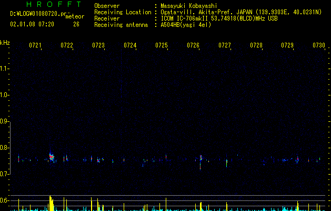Click the 0730 time marker
The width and height of the screenshot is (331, 211).
coord(319,45)
